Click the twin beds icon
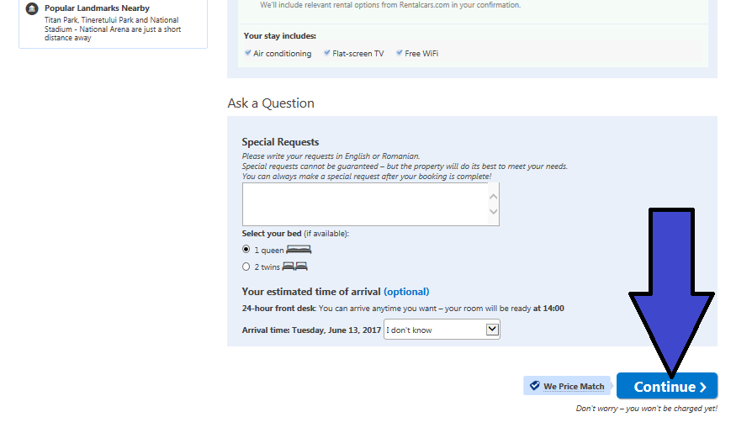 pyautogui.click(x=295, y=267)
